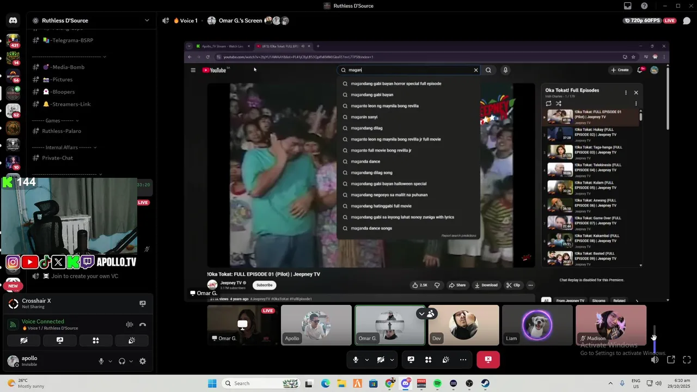The height and width of the screenshot is (392, 697).
Task: Collapse the Games category
Action: coord(54,120)
